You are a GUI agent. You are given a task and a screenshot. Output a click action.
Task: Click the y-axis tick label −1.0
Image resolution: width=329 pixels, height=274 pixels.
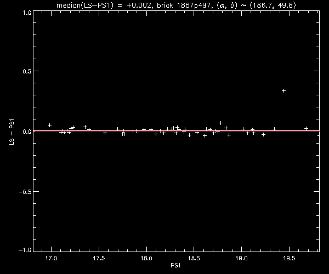25,250
